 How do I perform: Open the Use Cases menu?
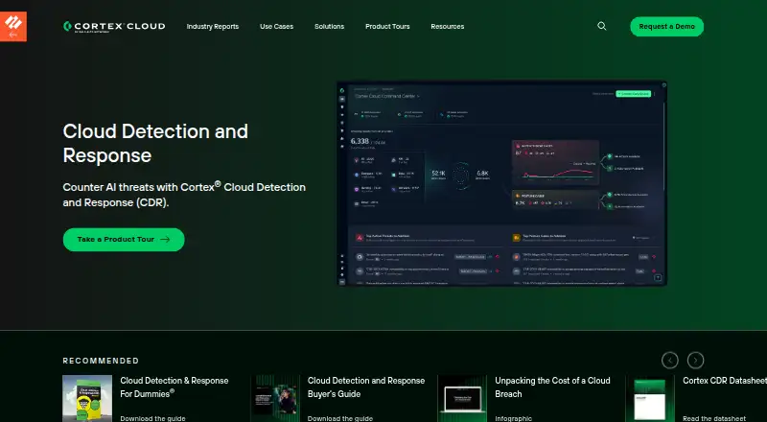click(276, 27)
